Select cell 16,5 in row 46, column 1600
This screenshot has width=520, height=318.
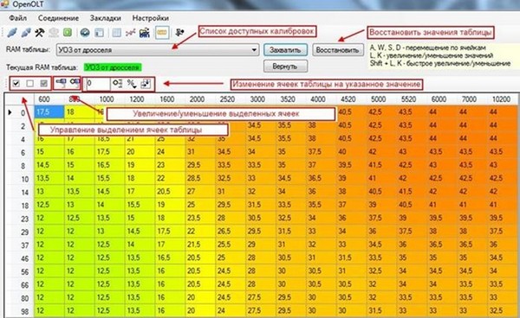click(170, 258)
